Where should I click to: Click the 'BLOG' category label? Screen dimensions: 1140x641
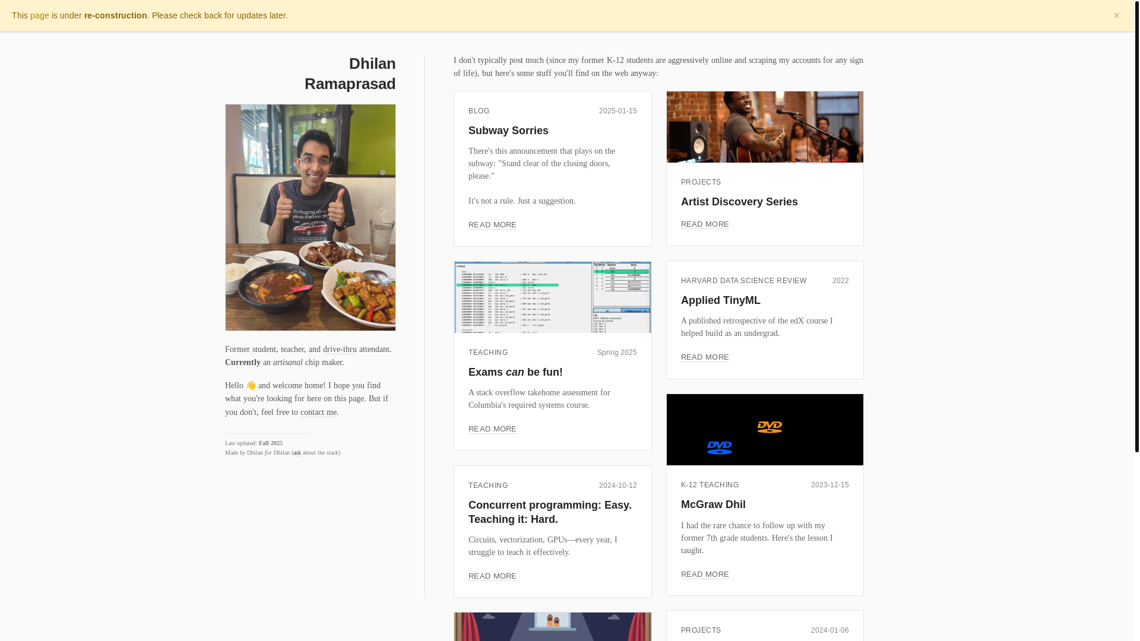point(479,111)
